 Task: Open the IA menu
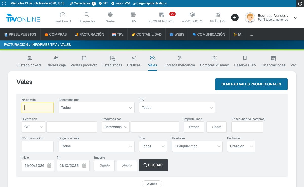[237, 34]
